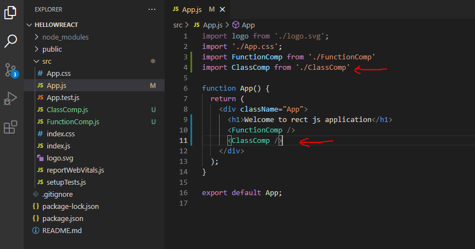The height and width of the screenshot is (249, 475).
Task: Open the Search view icon
Action: (x=10, y=41)
